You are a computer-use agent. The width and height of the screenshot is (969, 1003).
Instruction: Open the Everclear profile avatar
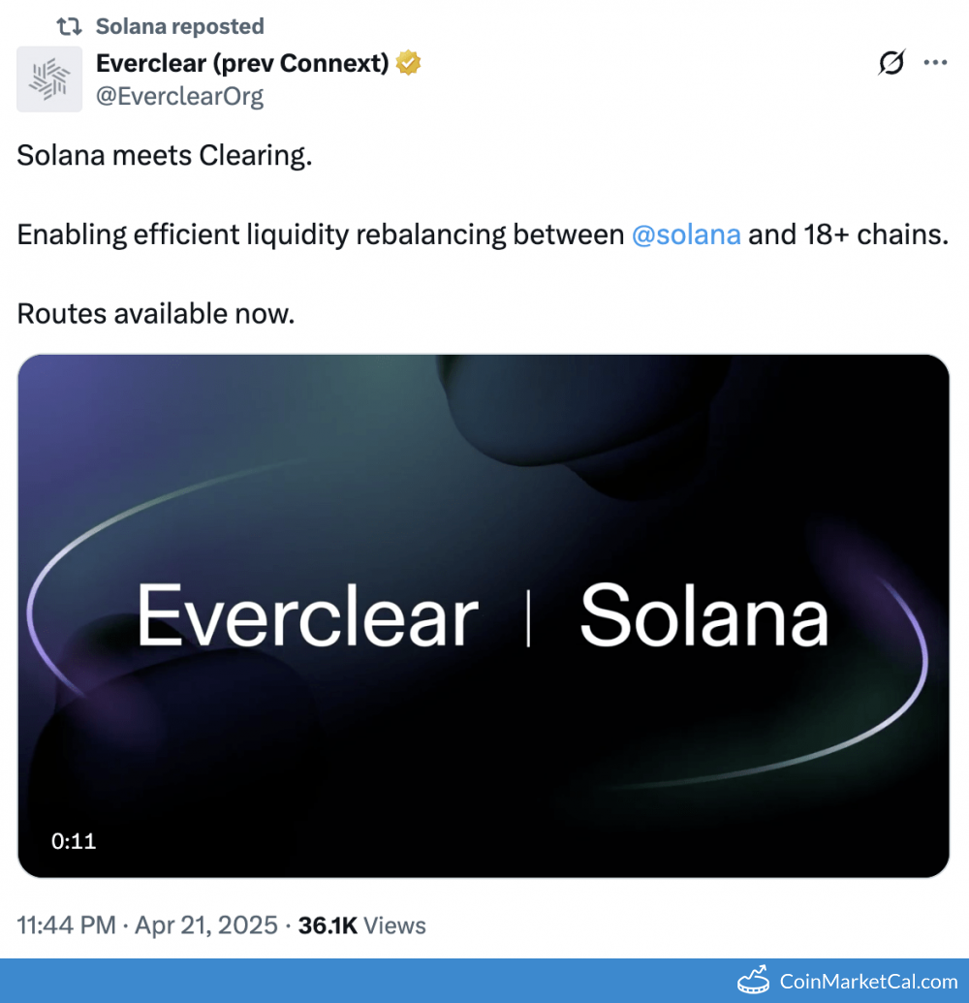(x=49, y=79)
